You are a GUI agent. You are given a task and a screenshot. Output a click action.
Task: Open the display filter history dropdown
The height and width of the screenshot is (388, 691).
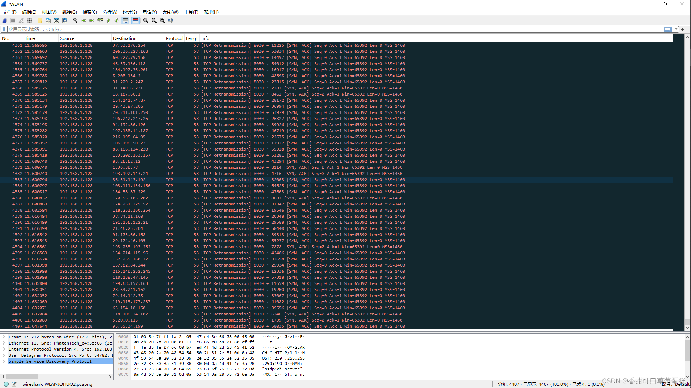[x=677, y=29]
